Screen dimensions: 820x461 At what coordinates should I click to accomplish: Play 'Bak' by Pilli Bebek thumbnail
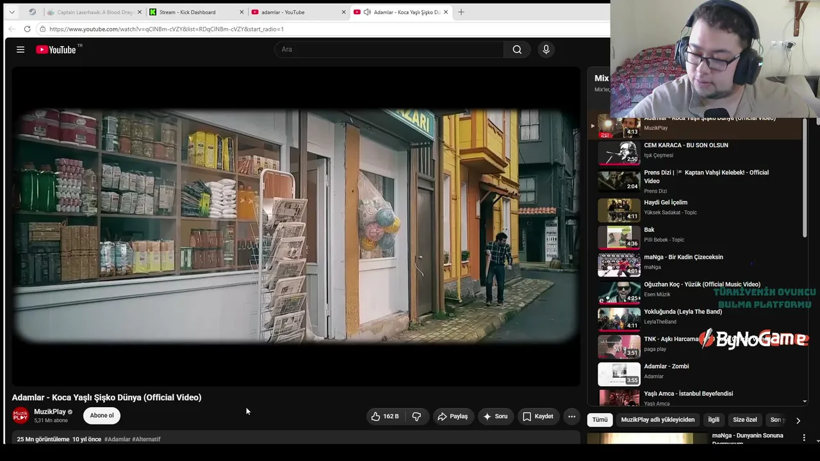coord(619,236)
